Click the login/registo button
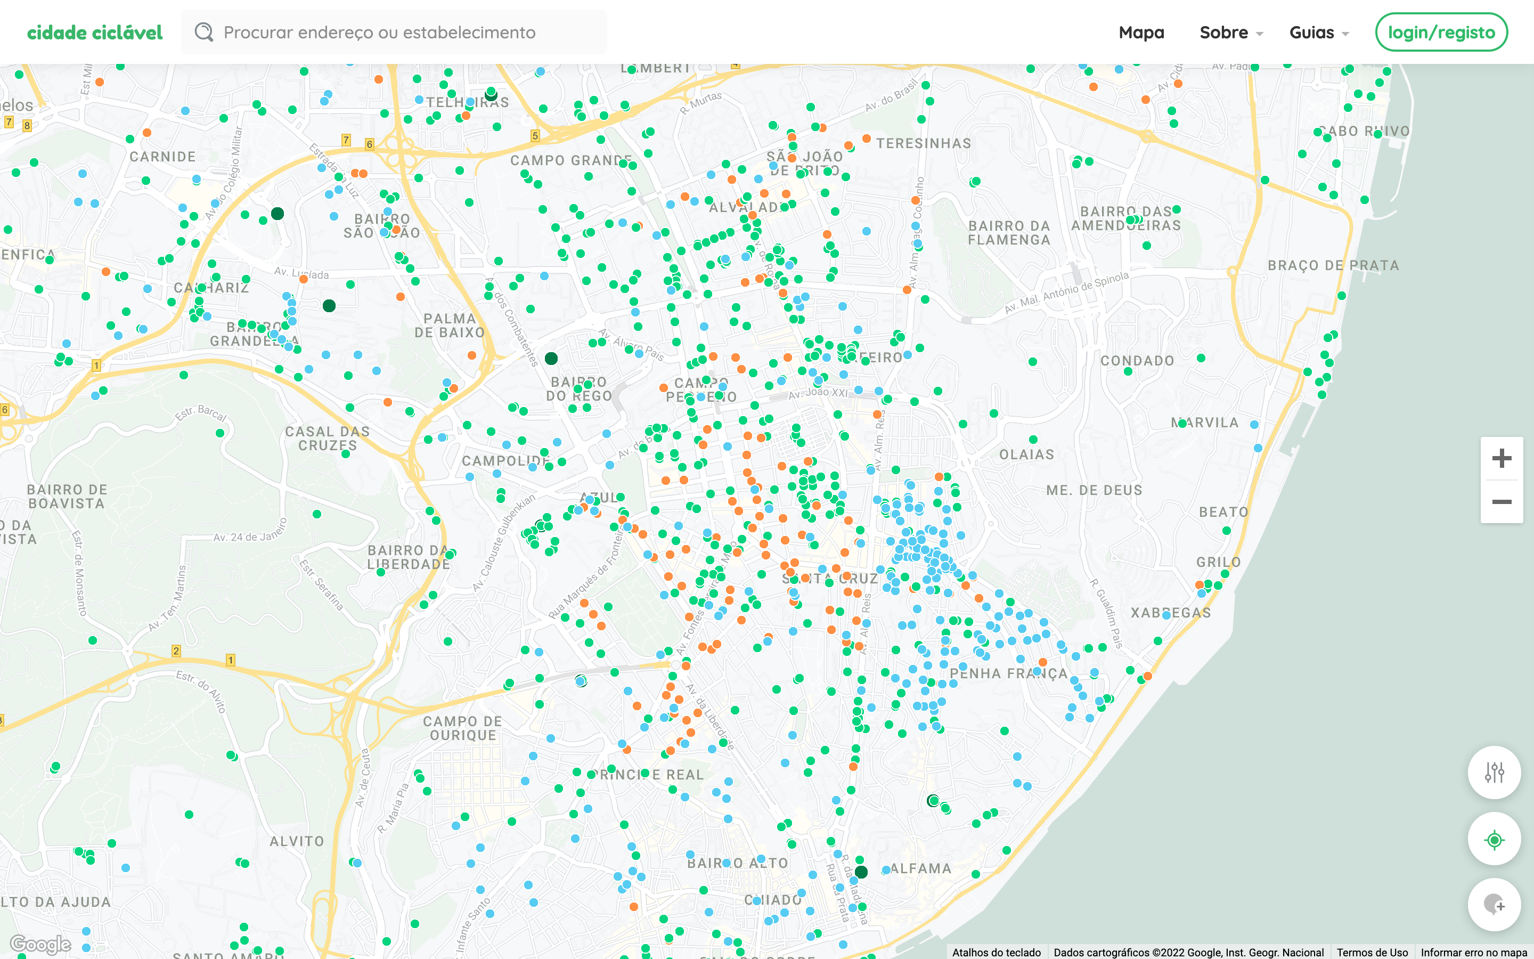Viewport: 1534px width, 959px height. (x=1441, y=32)
